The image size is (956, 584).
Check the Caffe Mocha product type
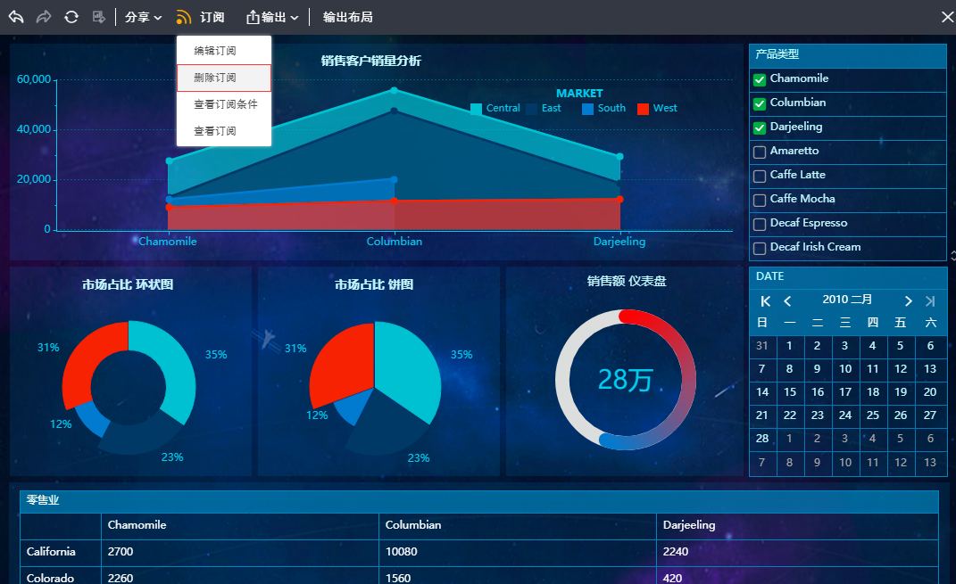tap(760, 200)
